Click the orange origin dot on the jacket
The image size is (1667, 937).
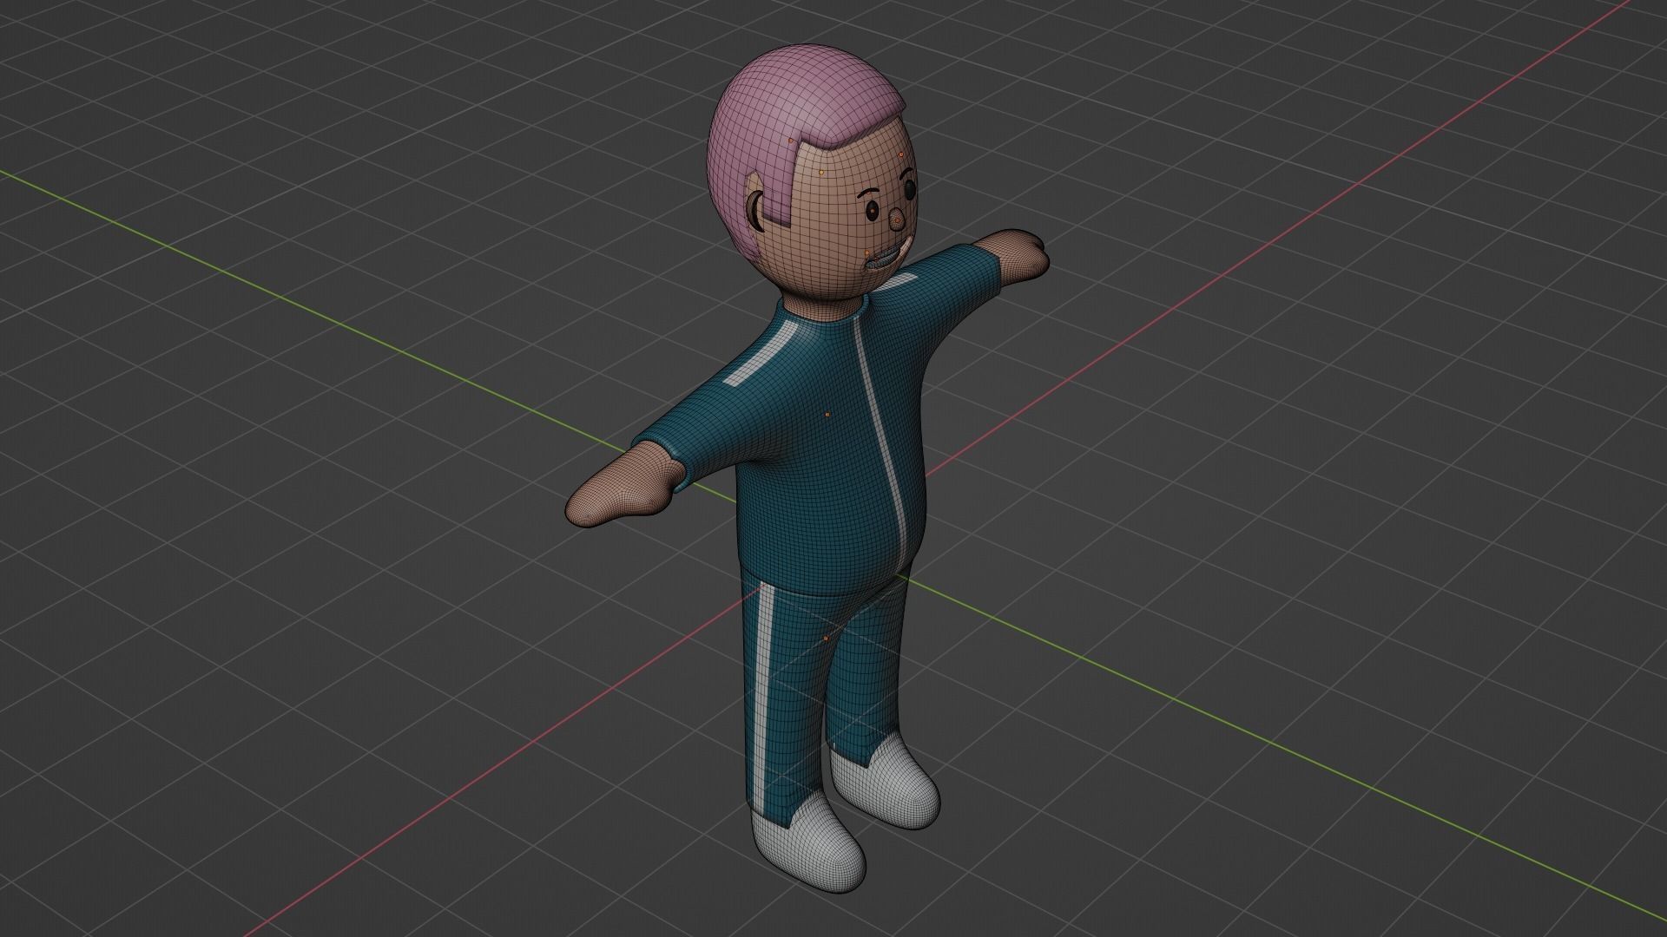[827, 415]
